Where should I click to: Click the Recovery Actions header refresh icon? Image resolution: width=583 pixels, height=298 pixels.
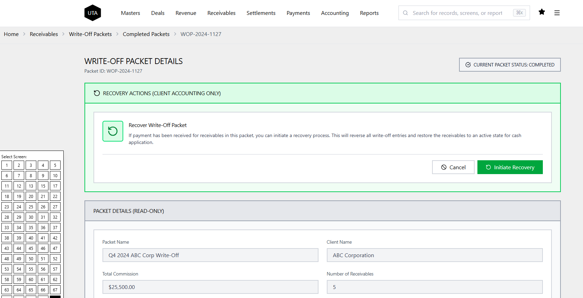click(x=97, y=93)
